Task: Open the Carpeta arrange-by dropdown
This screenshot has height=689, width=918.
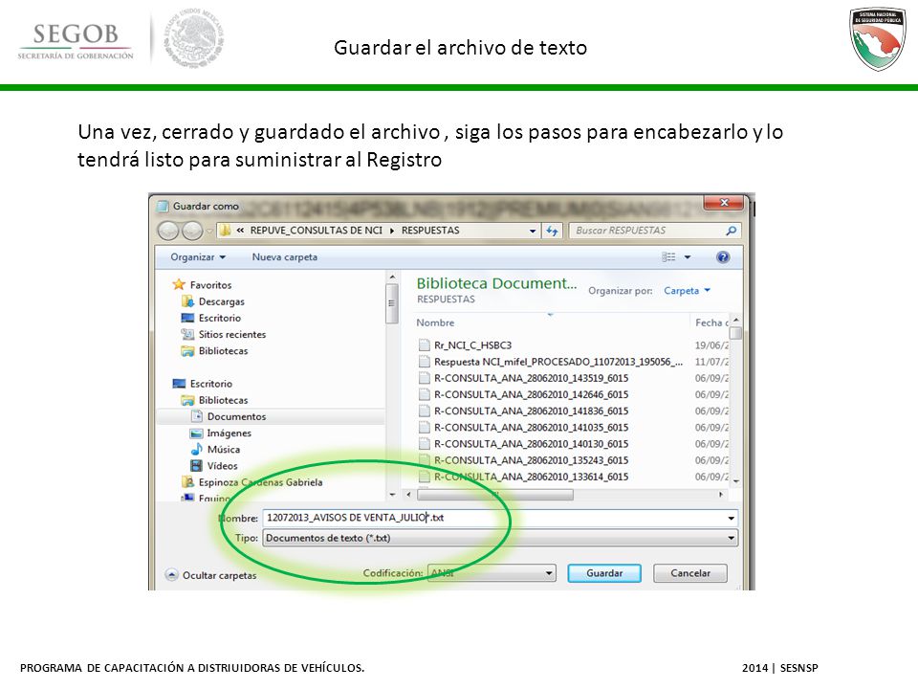Action: pyautogui.click(x=687, y=291)
